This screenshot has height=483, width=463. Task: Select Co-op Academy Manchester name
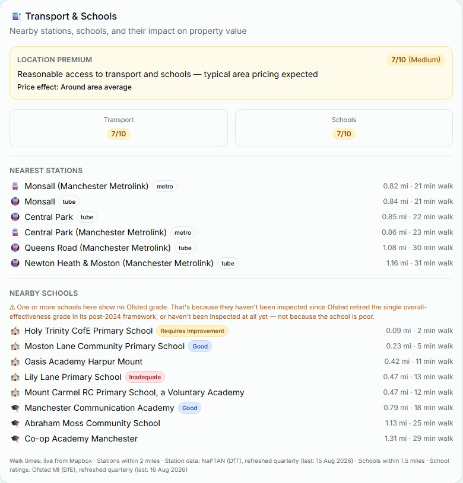pos(81,439)
